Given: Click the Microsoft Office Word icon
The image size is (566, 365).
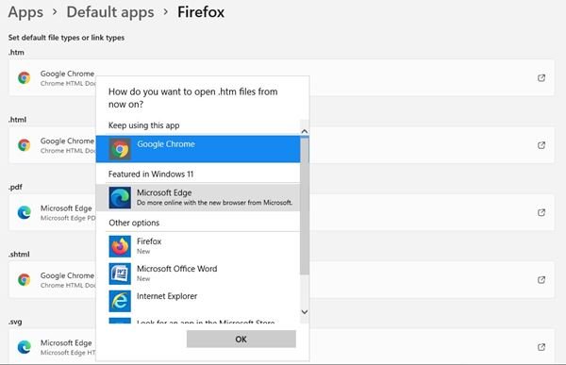Looking at the screenshot, I should [120, 274].
